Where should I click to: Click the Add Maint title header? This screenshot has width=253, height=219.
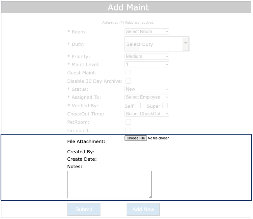point(128,7)
